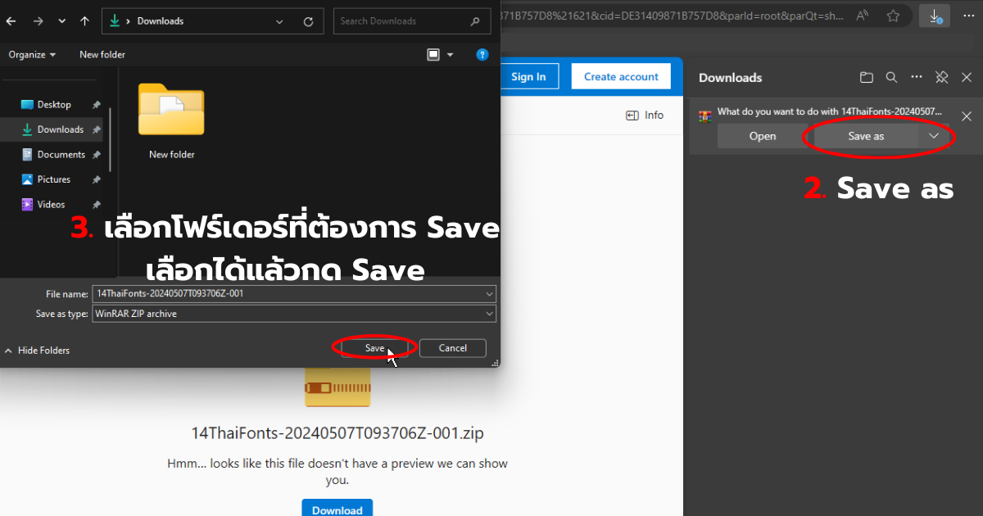Open the file dialog help icon

pyautogui.click(x=482, y=55)
